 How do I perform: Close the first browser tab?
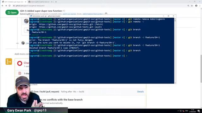click(26, 2)
